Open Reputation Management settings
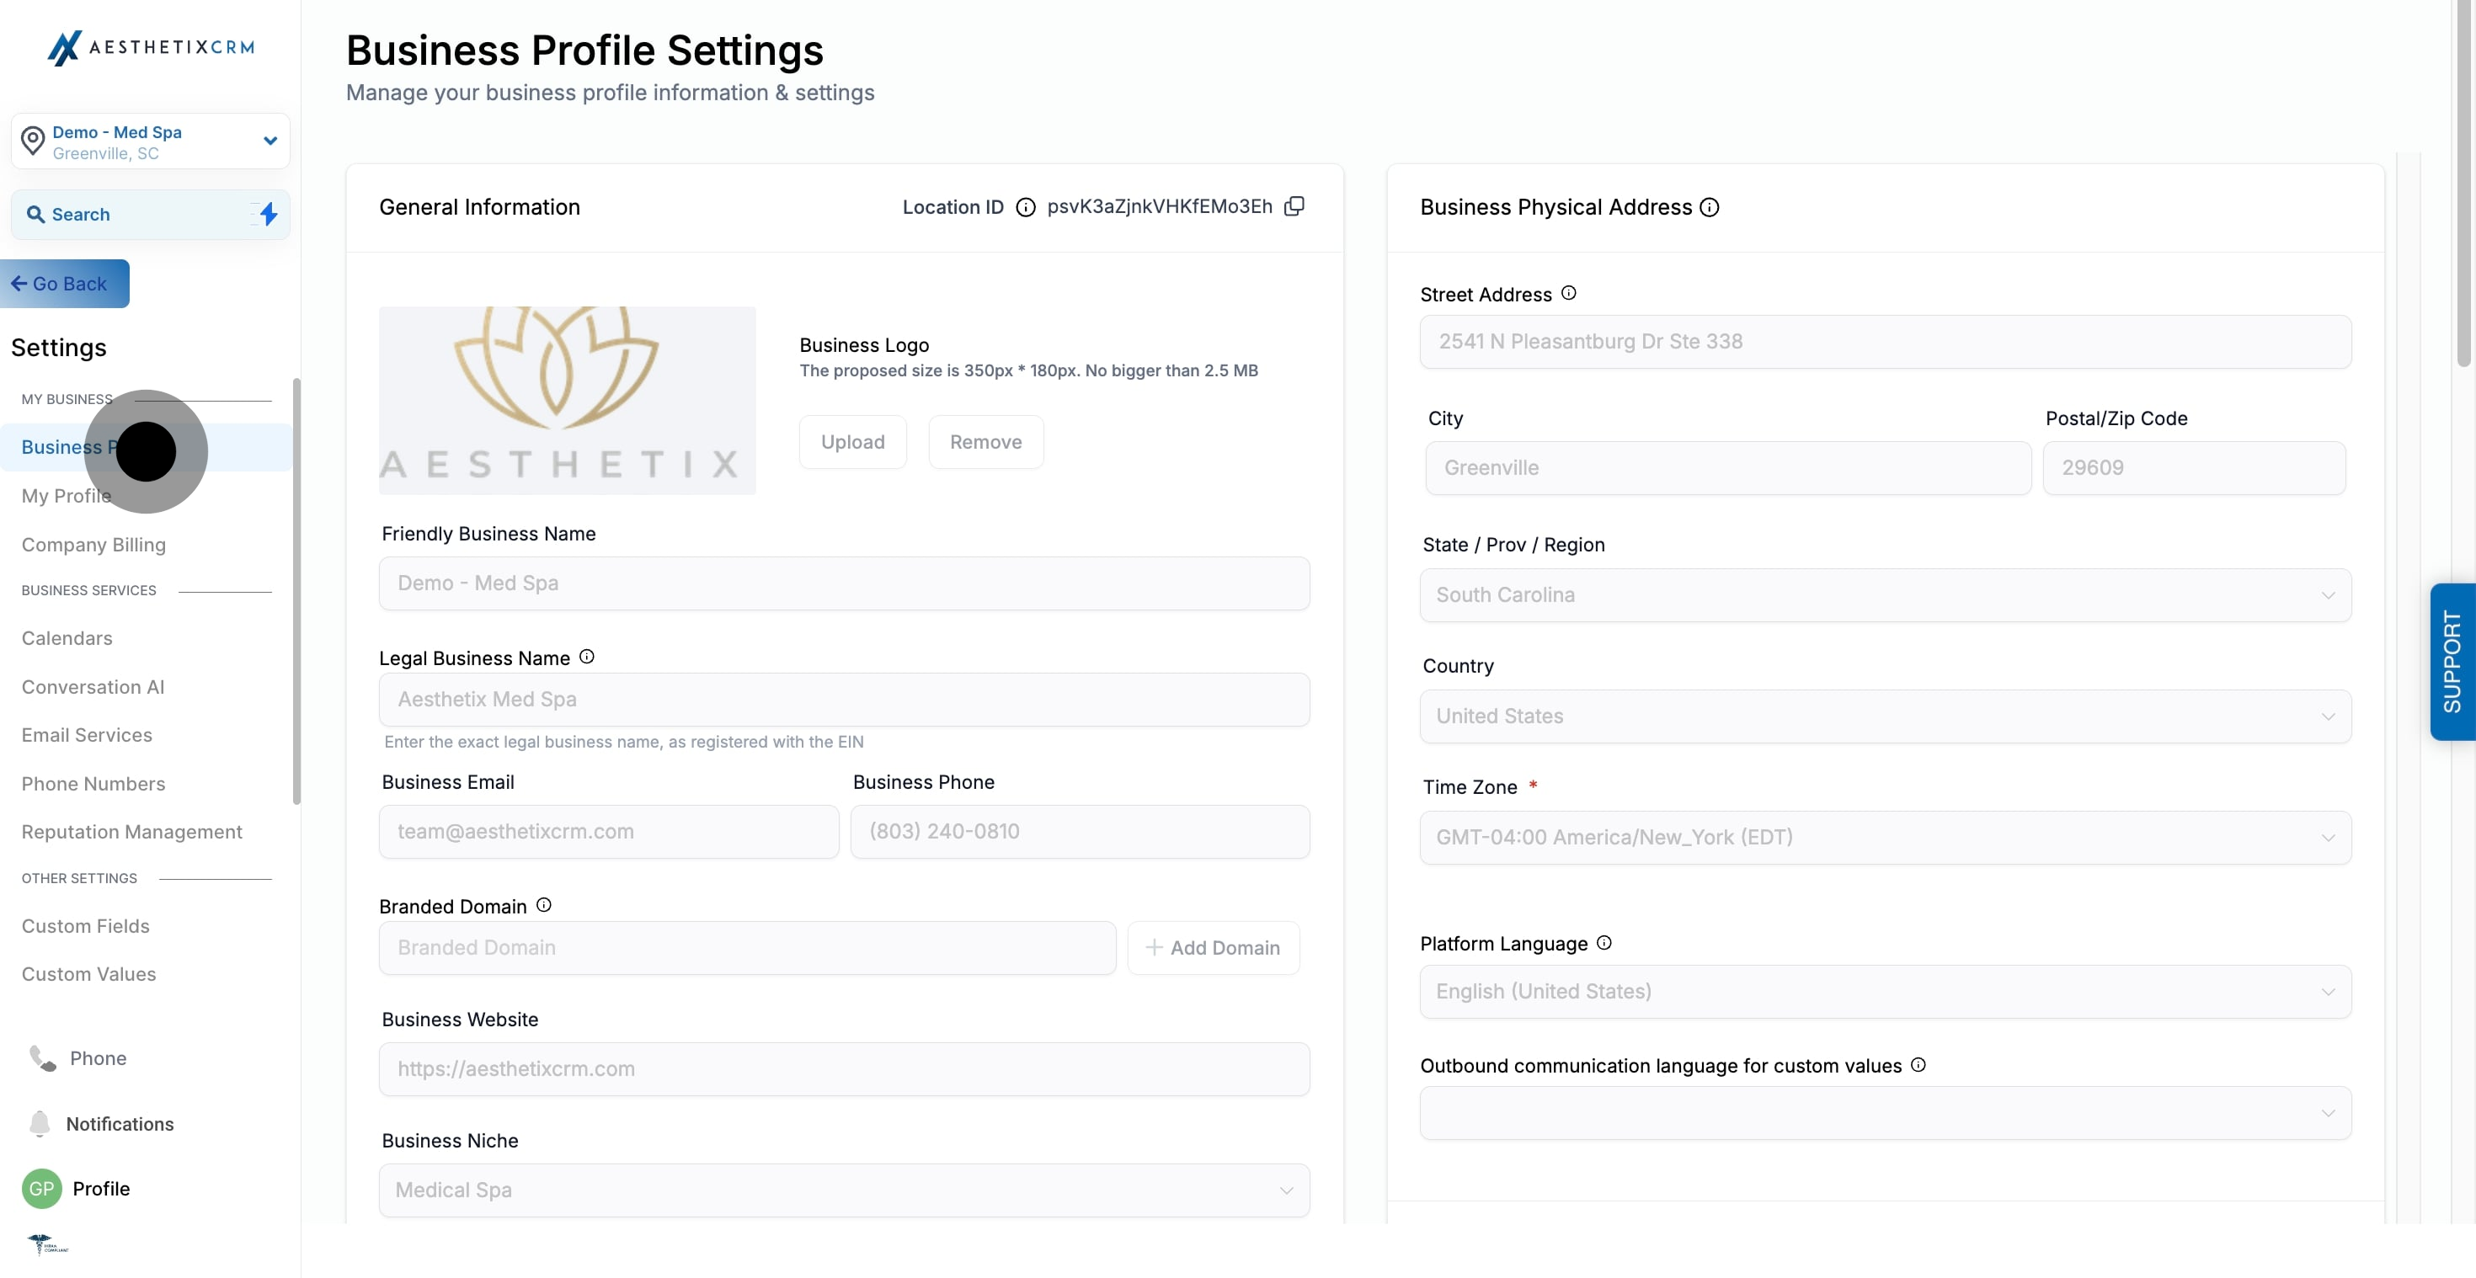This screenshot has height=1278, width=2476. point(131,831)
